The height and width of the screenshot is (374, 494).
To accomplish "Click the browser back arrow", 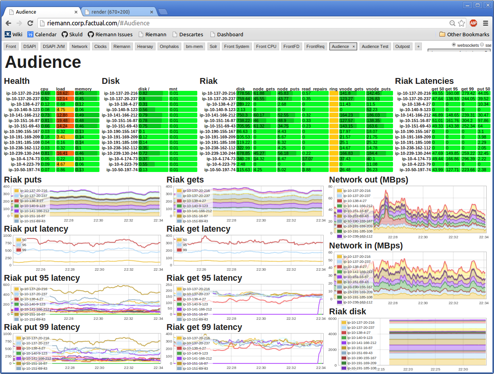I will click(9, 23).
